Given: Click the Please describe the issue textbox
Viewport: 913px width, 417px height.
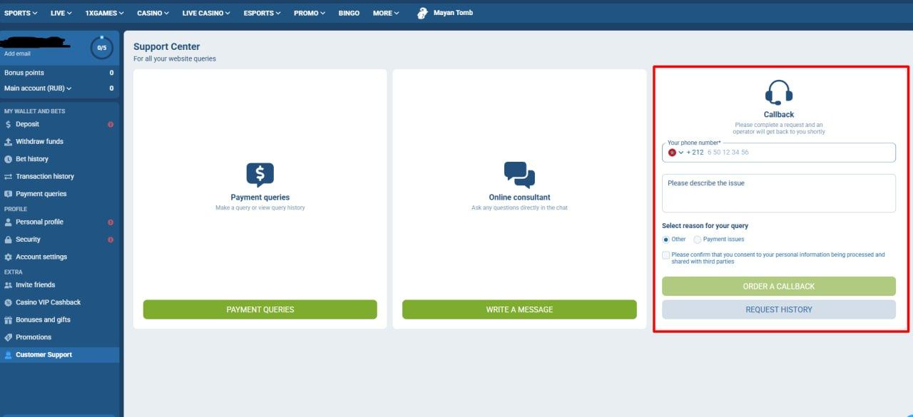Looking at the screenshot, I should [x=778, y=193].
